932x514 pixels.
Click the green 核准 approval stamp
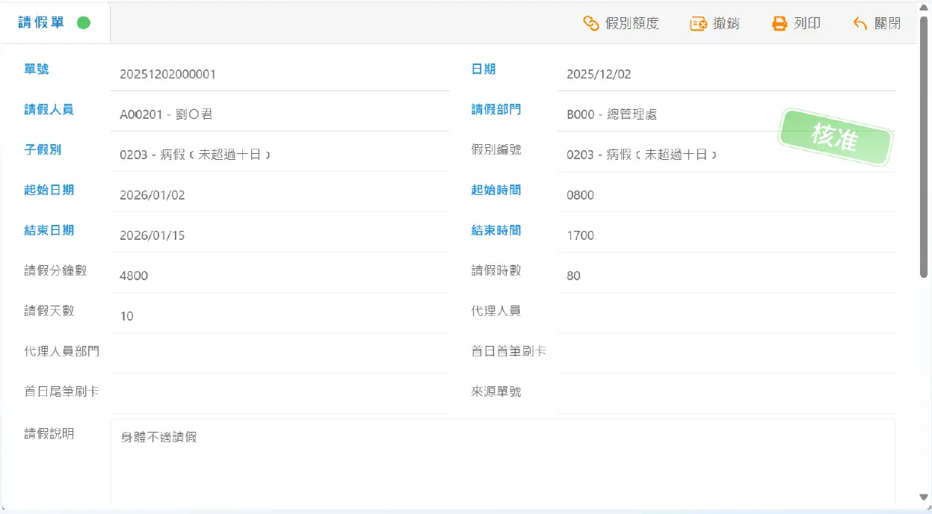click(x=835, y=138)
